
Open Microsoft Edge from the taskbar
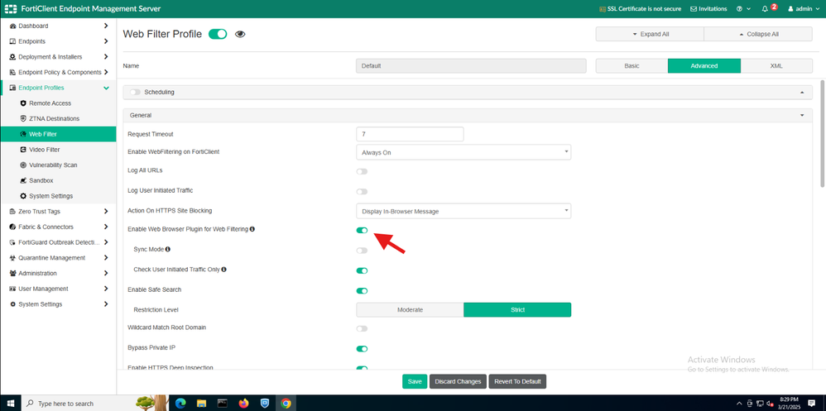tap(180, 403)
